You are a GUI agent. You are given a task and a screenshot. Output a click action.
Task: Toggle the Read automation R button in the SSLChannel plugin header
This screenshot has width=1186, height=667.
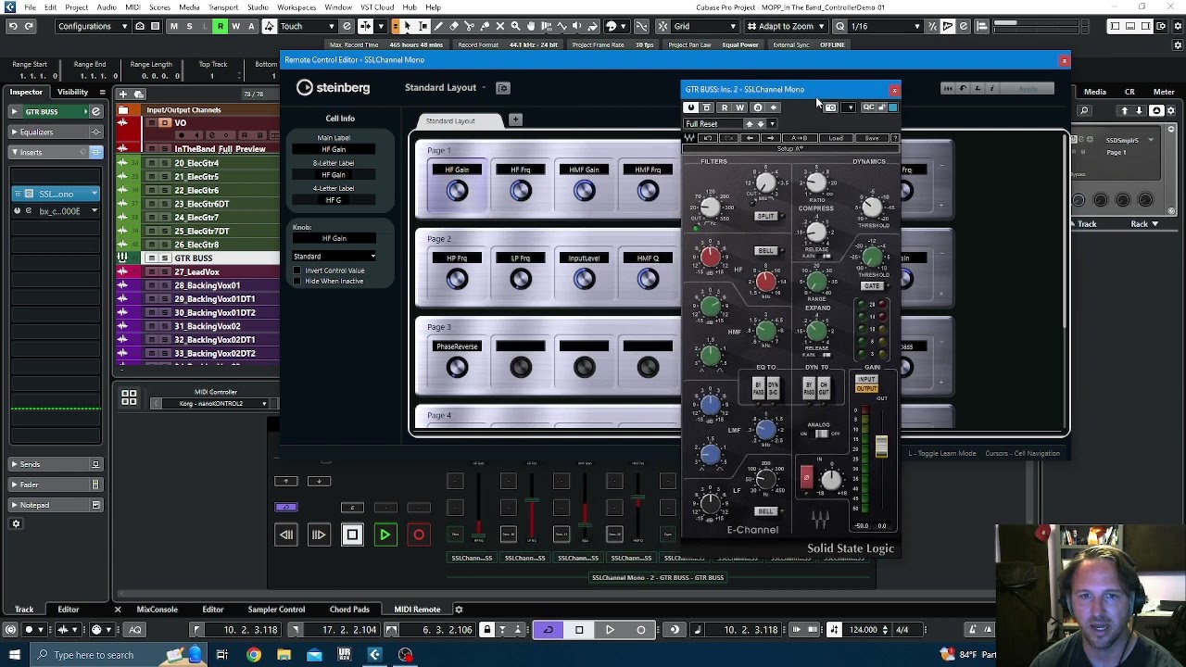coord(724,107)
